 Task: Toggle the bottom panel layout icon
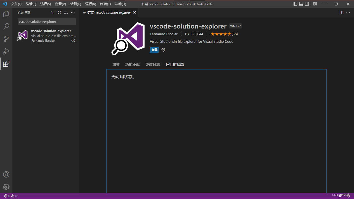tap(301, 4)
